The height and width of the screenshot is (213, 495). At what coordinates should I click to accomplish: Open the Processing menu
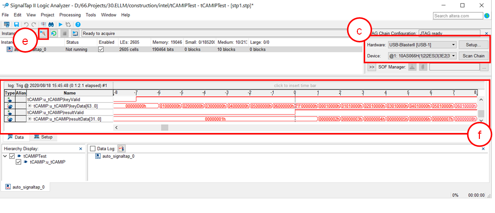click(x=70, y=15)
